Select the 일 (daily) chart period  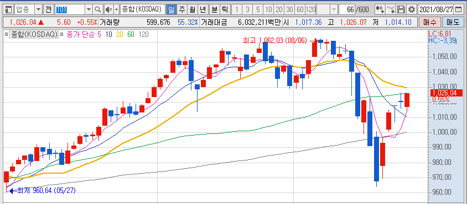click(171, 10)
